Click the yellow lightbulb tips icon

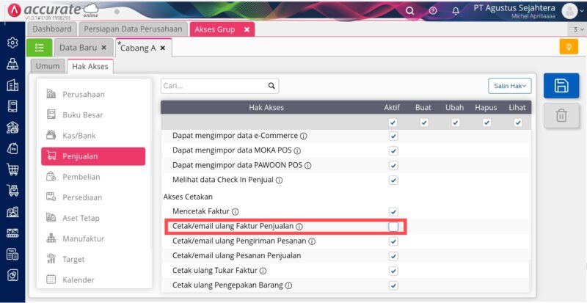tap(569, 47)
